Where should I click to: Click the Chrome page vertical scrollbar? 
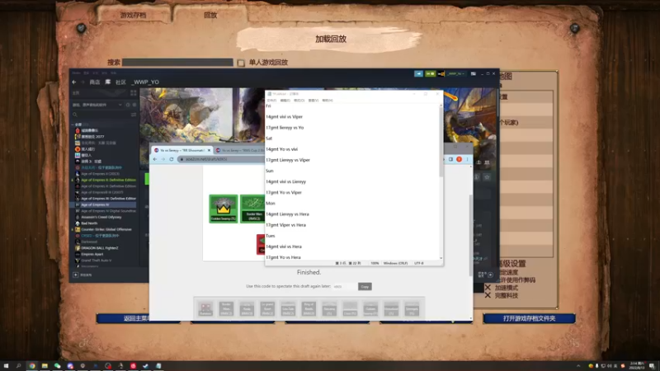click(470, 236)
